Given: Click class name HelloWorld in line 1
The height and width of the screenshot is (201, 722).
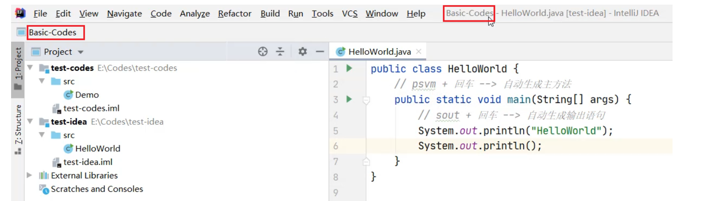Looking at the screenshot, I should (477, 69).
